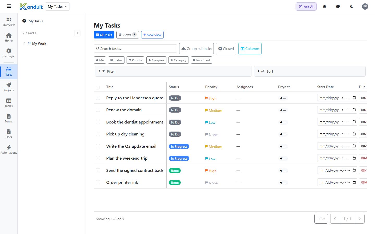Open the Columns button
This screenshot has height=234, width=375.
coord(250,49)
